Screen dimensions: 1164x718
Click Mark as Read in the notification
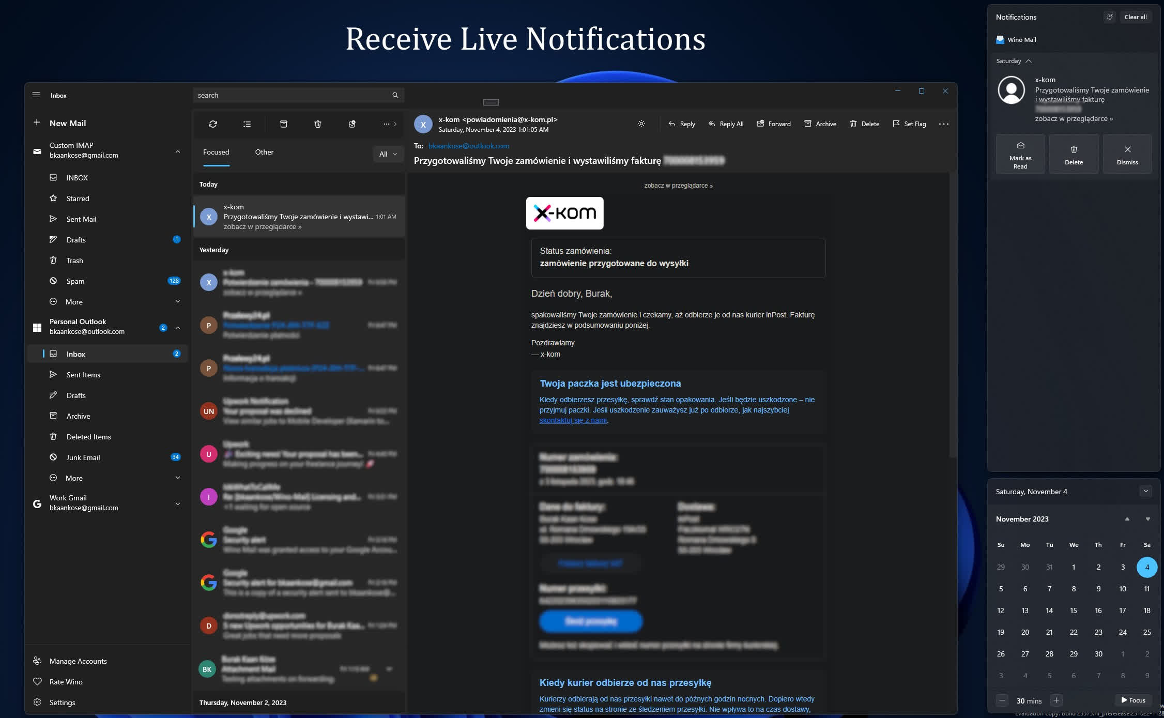coord(1020,154)
